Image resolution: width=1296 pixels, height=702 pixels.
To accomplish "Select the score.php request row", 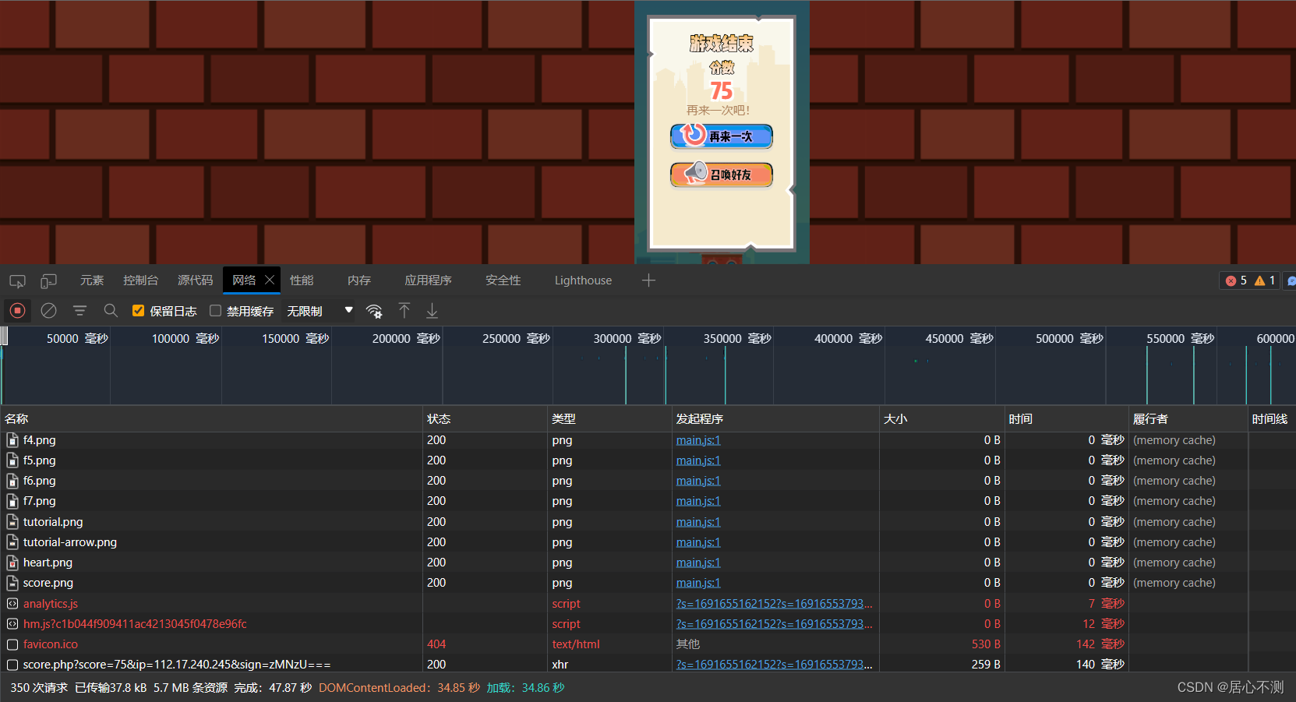I will point(648,665).
